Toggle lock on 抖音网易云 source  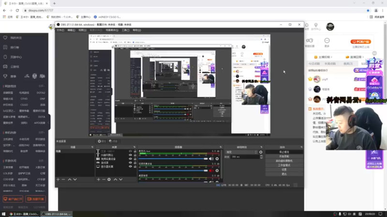[135, 155]
